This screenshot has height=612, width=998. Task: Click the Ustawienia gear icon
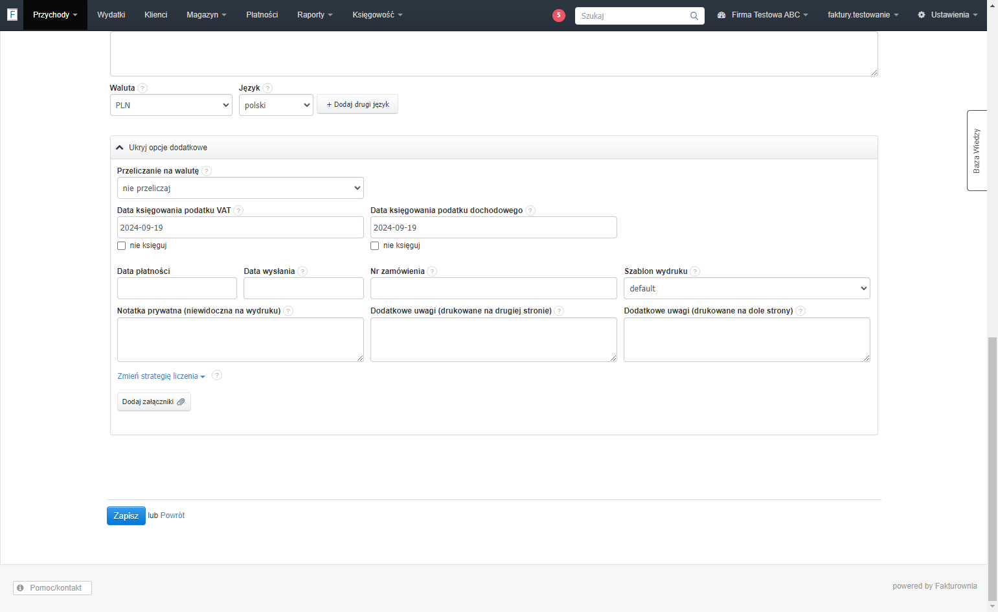(922, 15)
